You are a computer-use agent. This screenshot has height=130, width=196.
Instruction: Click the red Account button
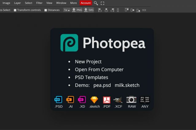click(86, 3)
